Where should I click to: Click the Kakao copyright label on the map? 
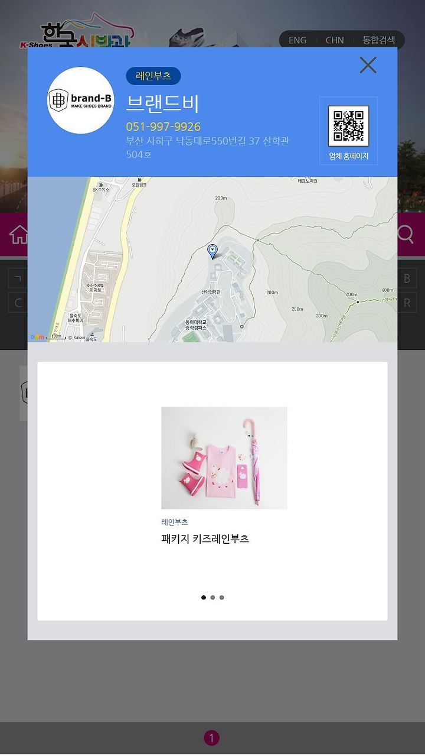tap(76, 338)
